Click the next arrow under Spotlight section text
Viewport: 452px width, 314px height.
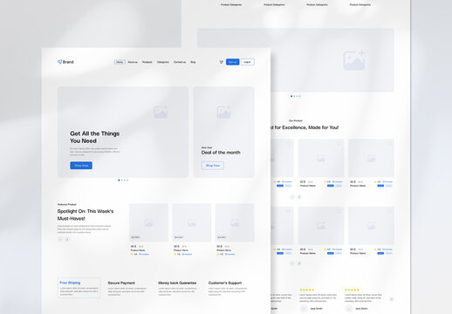coord(67,239)
